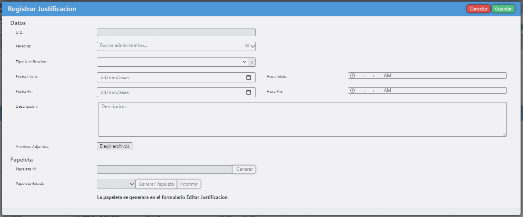
Task: Click the Generar Papeleta button
Action: (156, 184)
